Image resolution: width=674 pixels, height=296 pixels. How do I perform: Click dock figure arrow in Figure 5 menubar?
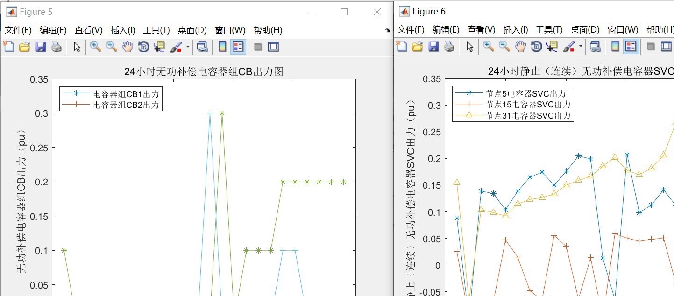click(388, 30)
